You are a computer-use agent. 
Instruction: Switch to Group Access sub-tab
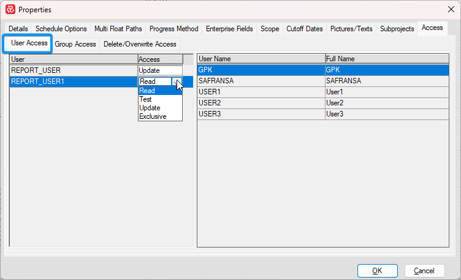click(75, 44)
